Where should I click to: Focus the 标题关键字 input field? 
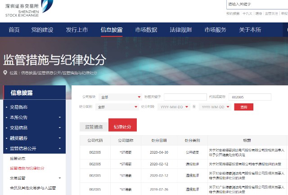[x=185, y=97]
